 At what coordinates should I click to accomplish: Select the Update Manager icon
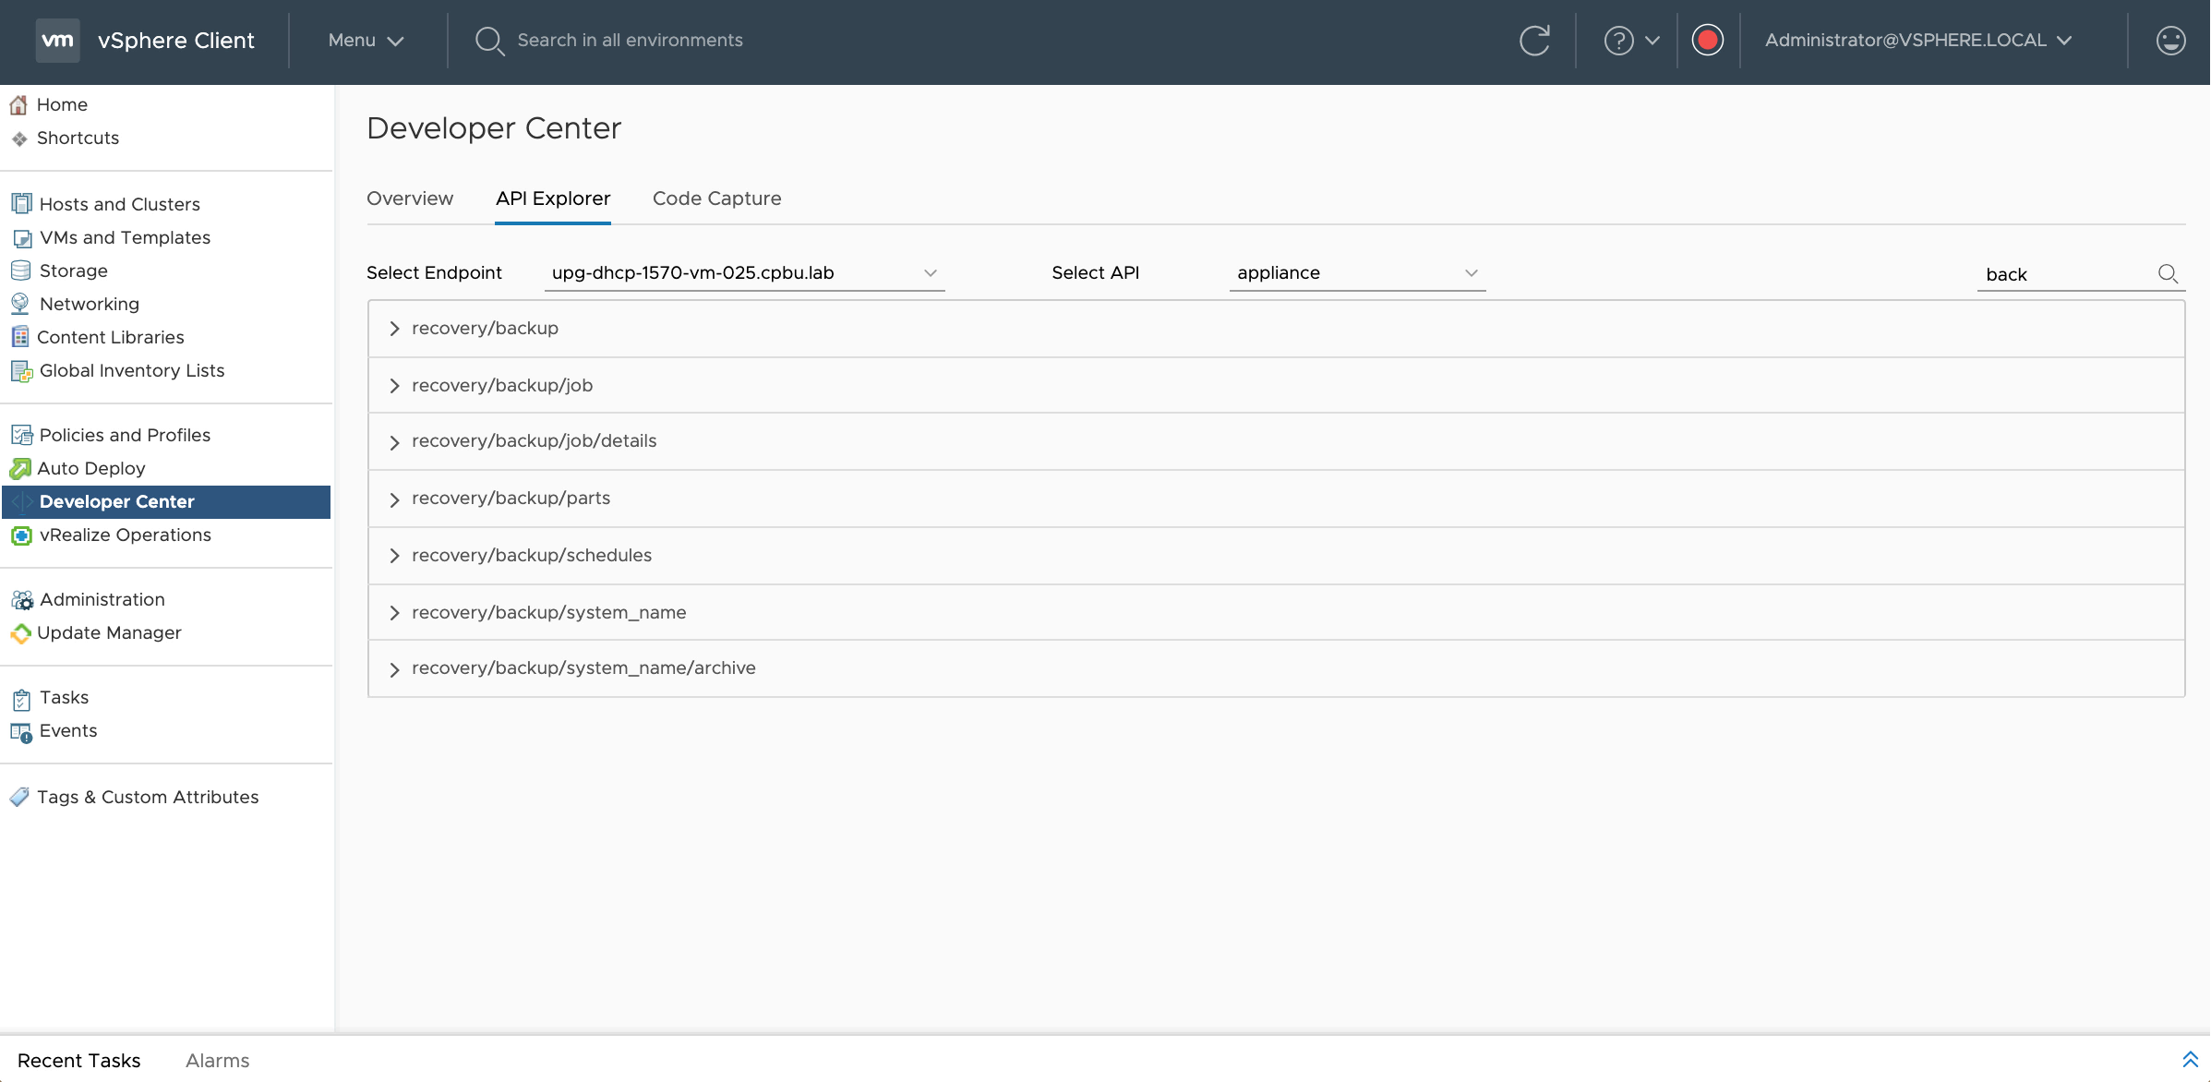[x=20, y=633]
